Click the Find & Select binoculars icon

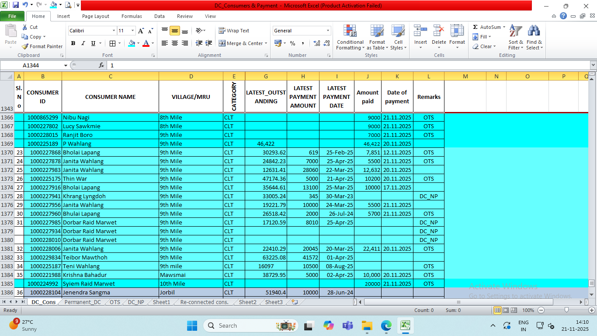534,31
